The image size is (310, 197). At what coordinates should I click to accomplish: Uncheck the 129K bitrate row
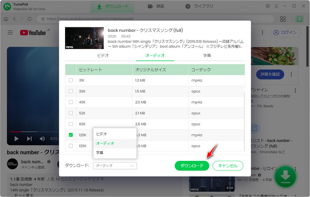coord(71,135)
